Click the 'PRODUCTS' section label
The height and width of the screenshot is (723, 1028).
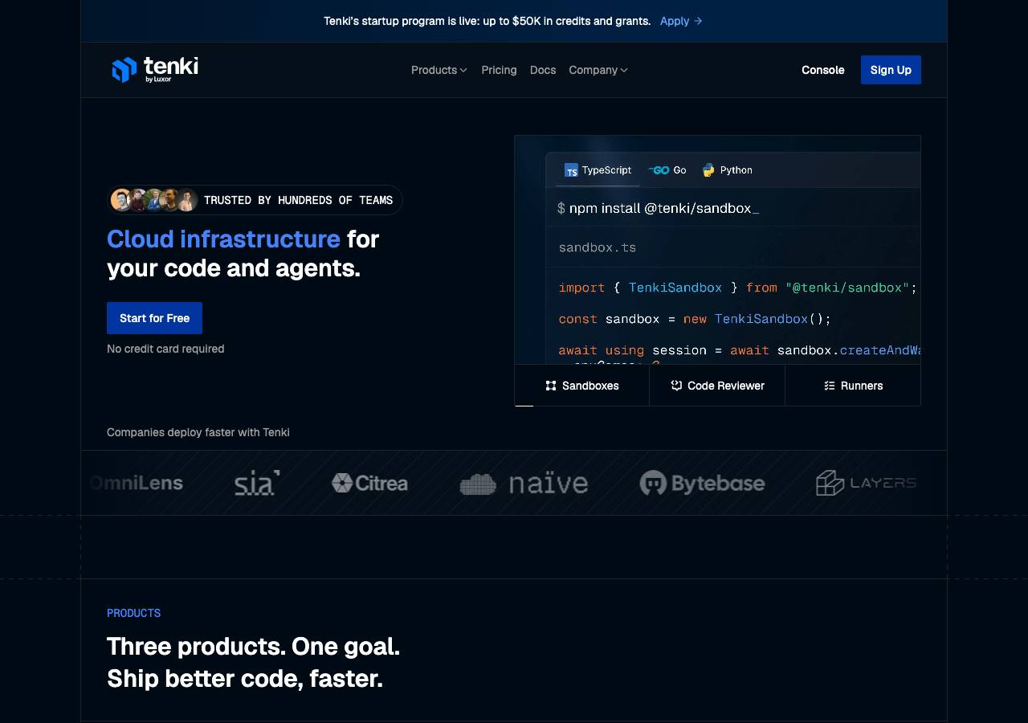coord(133,613)
